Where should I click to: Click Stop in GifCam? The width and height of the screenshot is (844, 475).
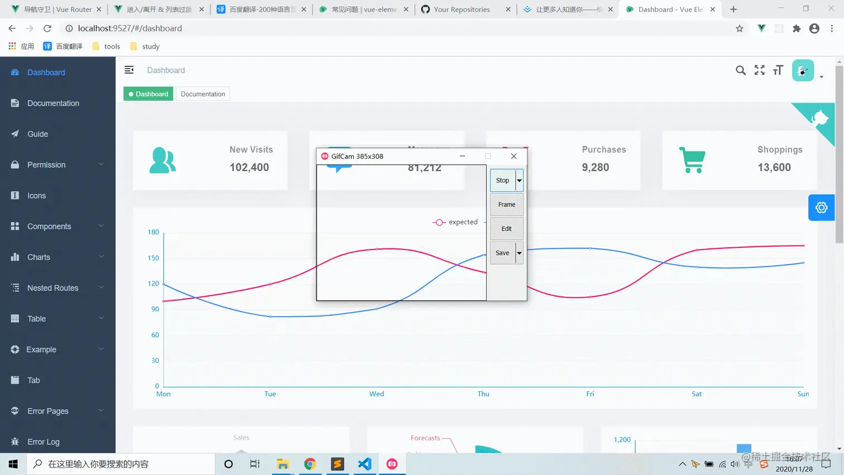[x=502, y=180]
